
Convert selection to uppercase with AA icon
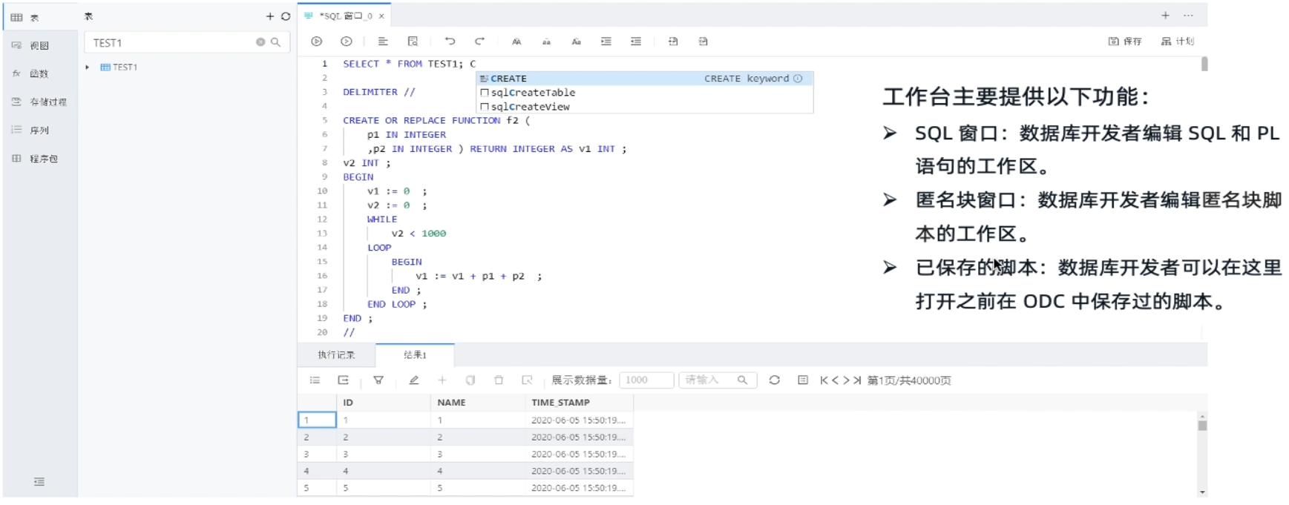tap(516, 42)
